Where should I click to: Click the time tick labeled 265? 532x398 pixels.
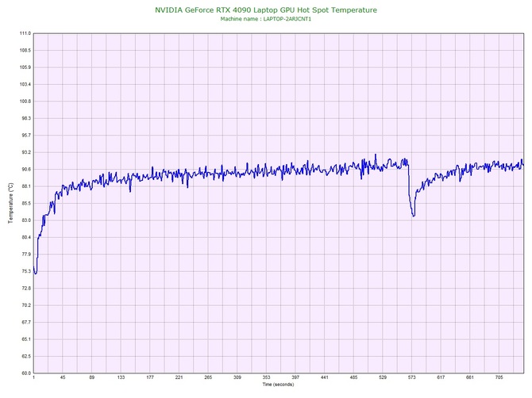[x=208, y=377]
